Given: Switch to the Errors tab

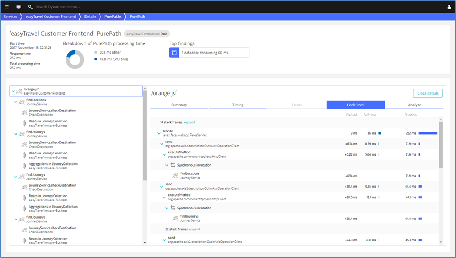Looking at the screenshot, I should (x=297, y=105).
